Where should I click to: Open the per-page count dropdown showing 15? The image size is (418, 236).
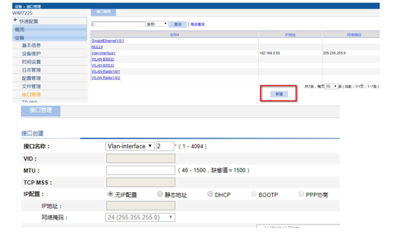click(x=331, y=86)
